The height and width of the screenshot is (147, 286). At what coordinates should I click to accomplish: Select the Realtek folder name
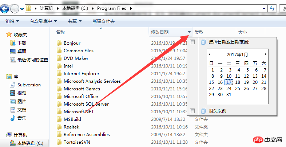[71, 127]
